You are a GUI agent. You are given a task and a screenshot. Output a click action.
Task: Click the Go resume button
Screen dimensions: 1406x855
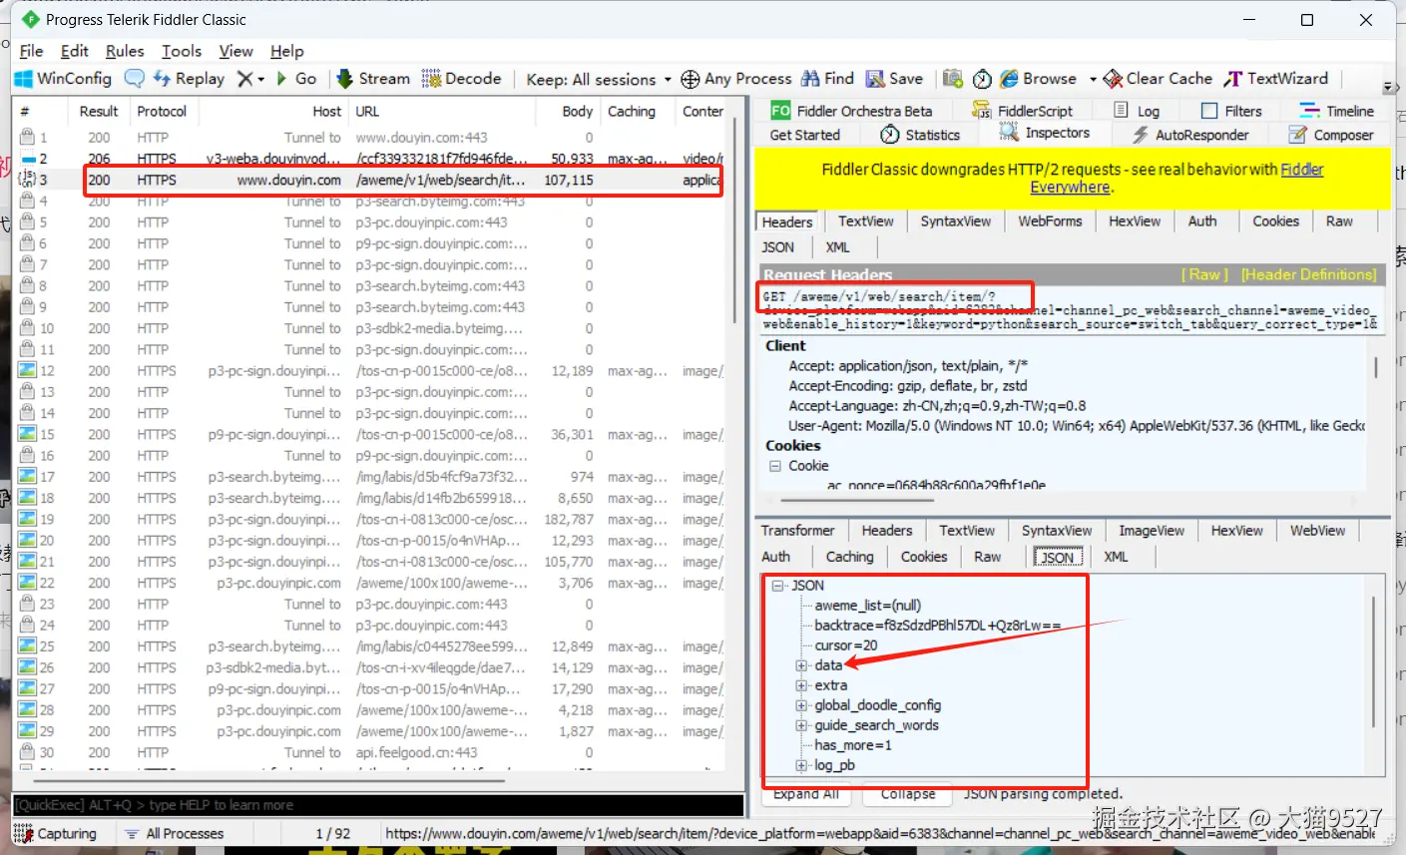(x=296, y=79)
